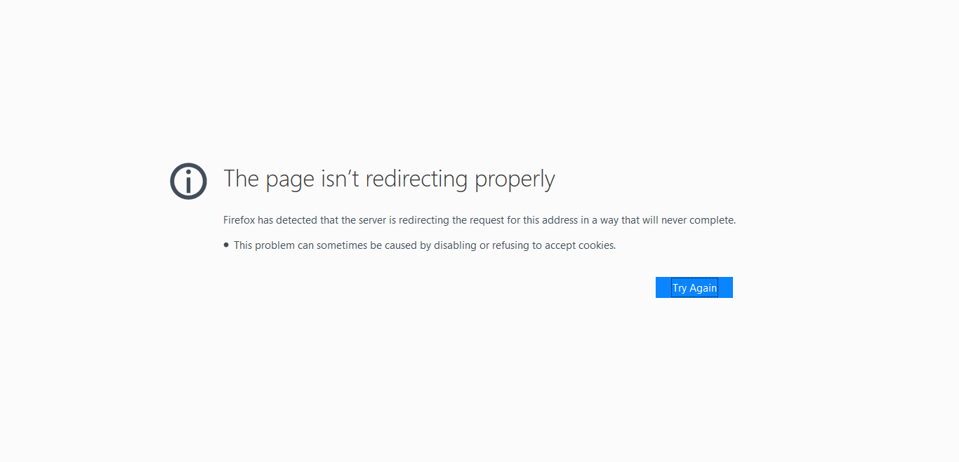Click the small bullet marker before the tip
The image size is (959, 462).
pyautogui.click(x=225, y=245)
